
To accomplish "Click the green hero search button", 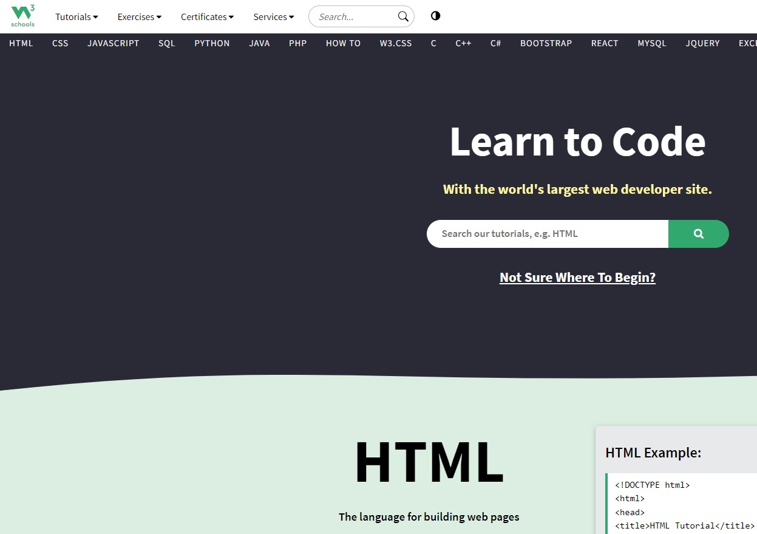I will (699, 234).
